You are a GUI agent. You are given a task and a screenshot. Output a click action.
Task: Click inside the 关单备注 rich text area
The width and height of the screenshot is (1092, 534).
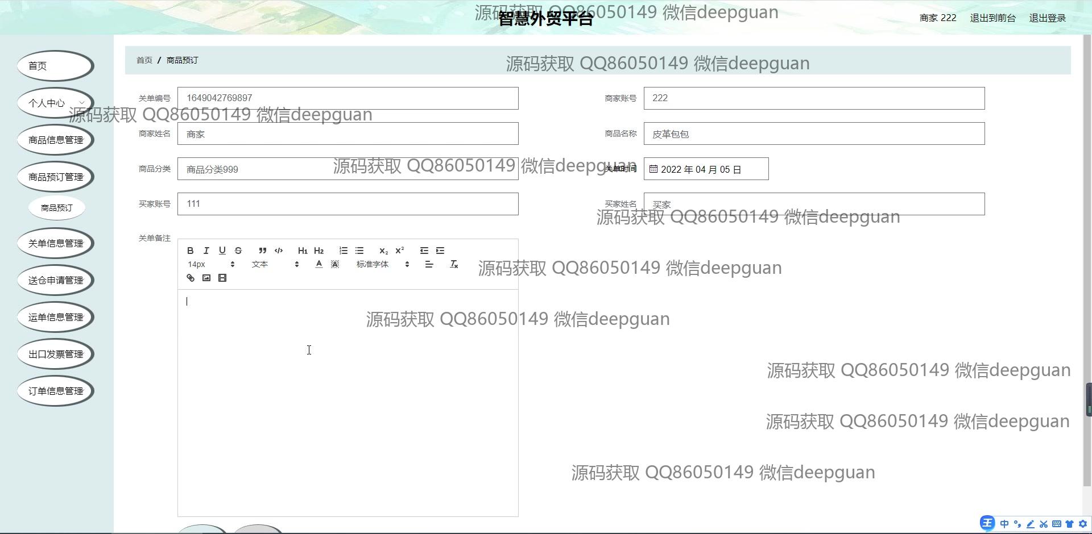[x=348, y=403]
